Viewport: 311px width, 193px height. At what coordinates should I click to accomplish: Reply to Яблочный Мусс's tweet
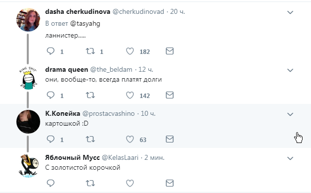51,183
